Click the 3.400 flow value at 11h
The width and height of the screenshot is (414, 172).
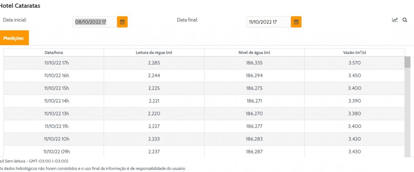pyautogui.click(x=354, y=126)
